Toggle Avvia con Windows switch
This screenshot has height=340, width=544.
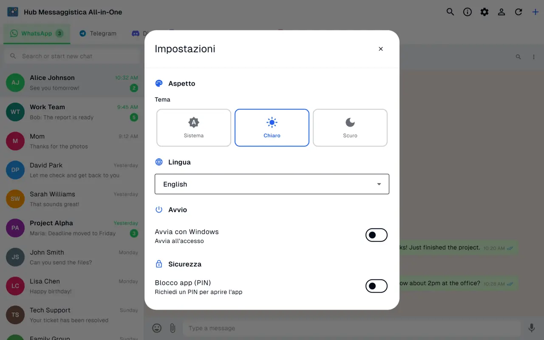coord(377,235)
